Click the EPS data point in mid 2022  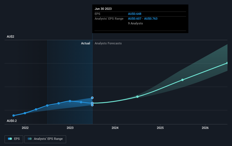pos(47,105)
